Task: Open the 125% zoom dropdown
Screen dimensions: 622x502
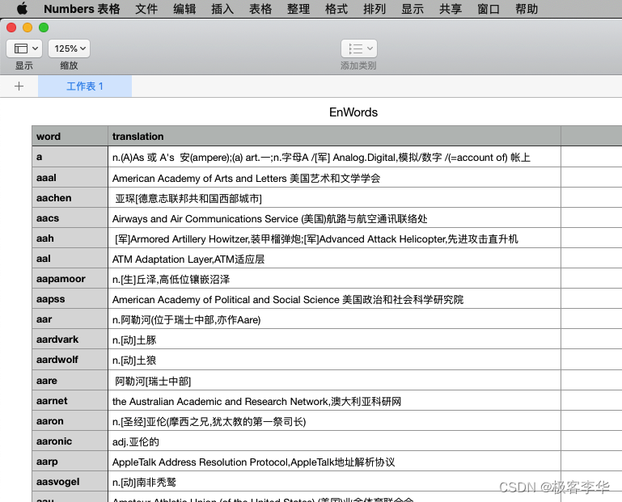Action: point(70,49)
